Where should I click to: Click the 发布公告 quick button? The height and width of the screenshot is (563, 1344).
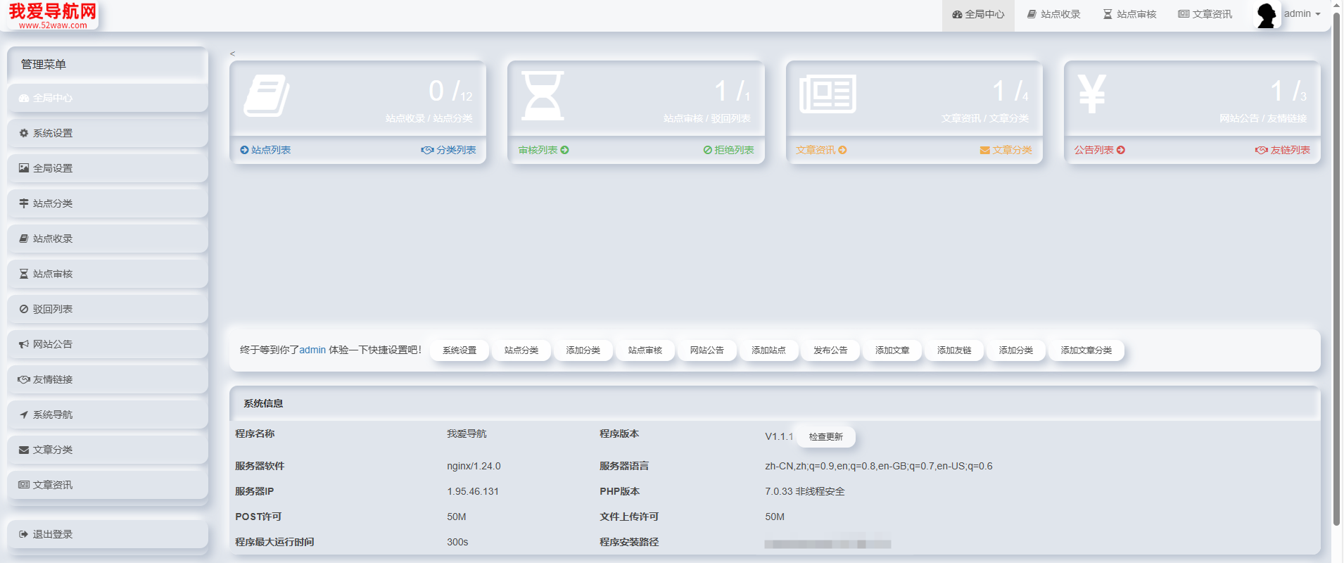[x=830, y=350]
